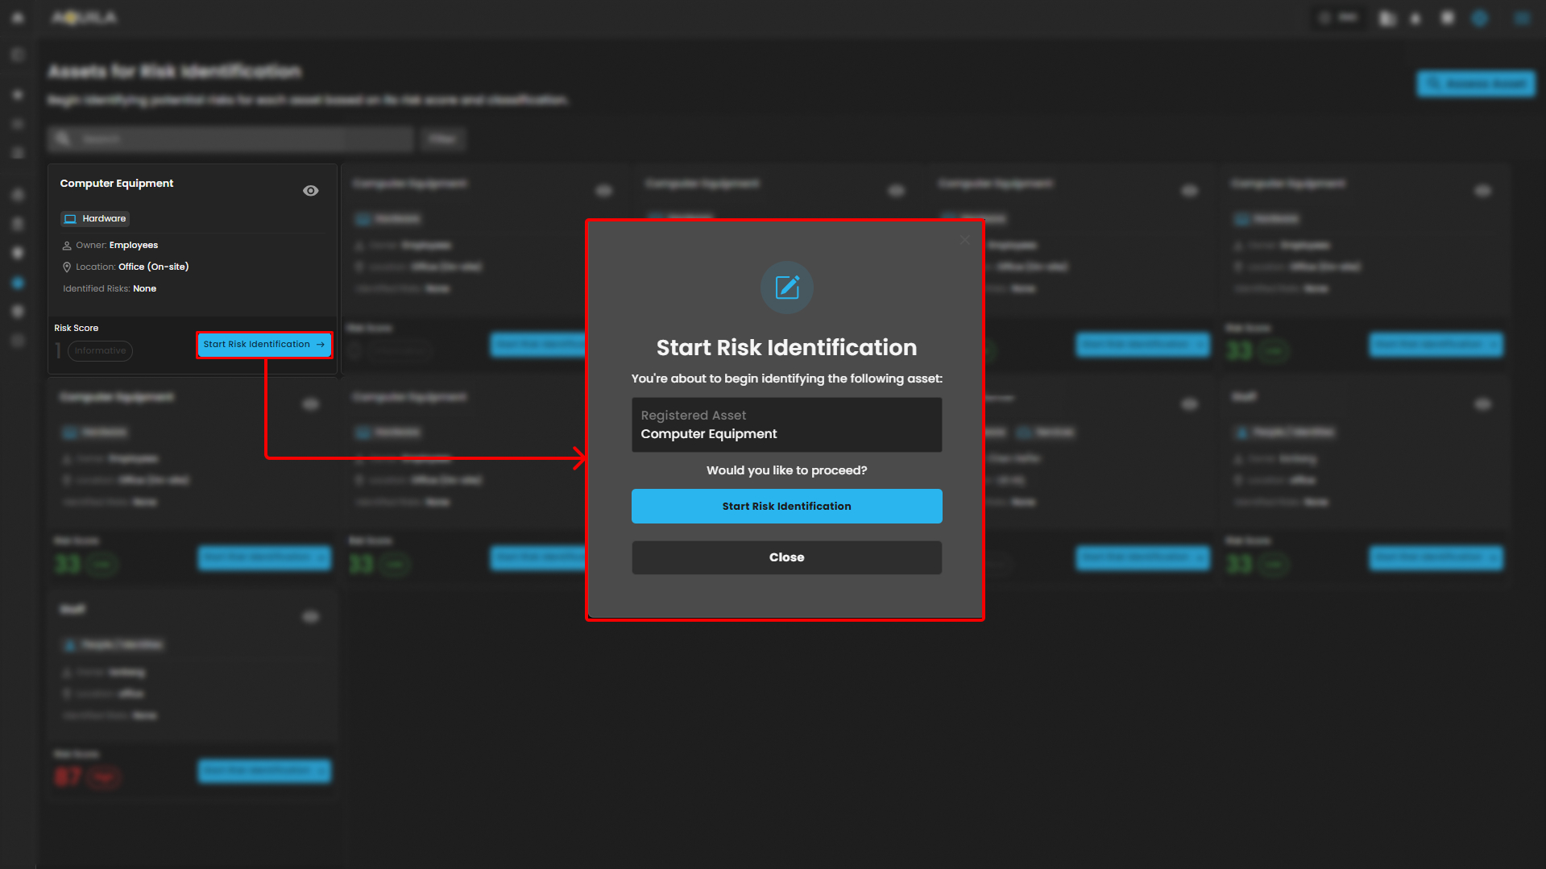Dismiss the dialog with the X icon

point(964,240)
